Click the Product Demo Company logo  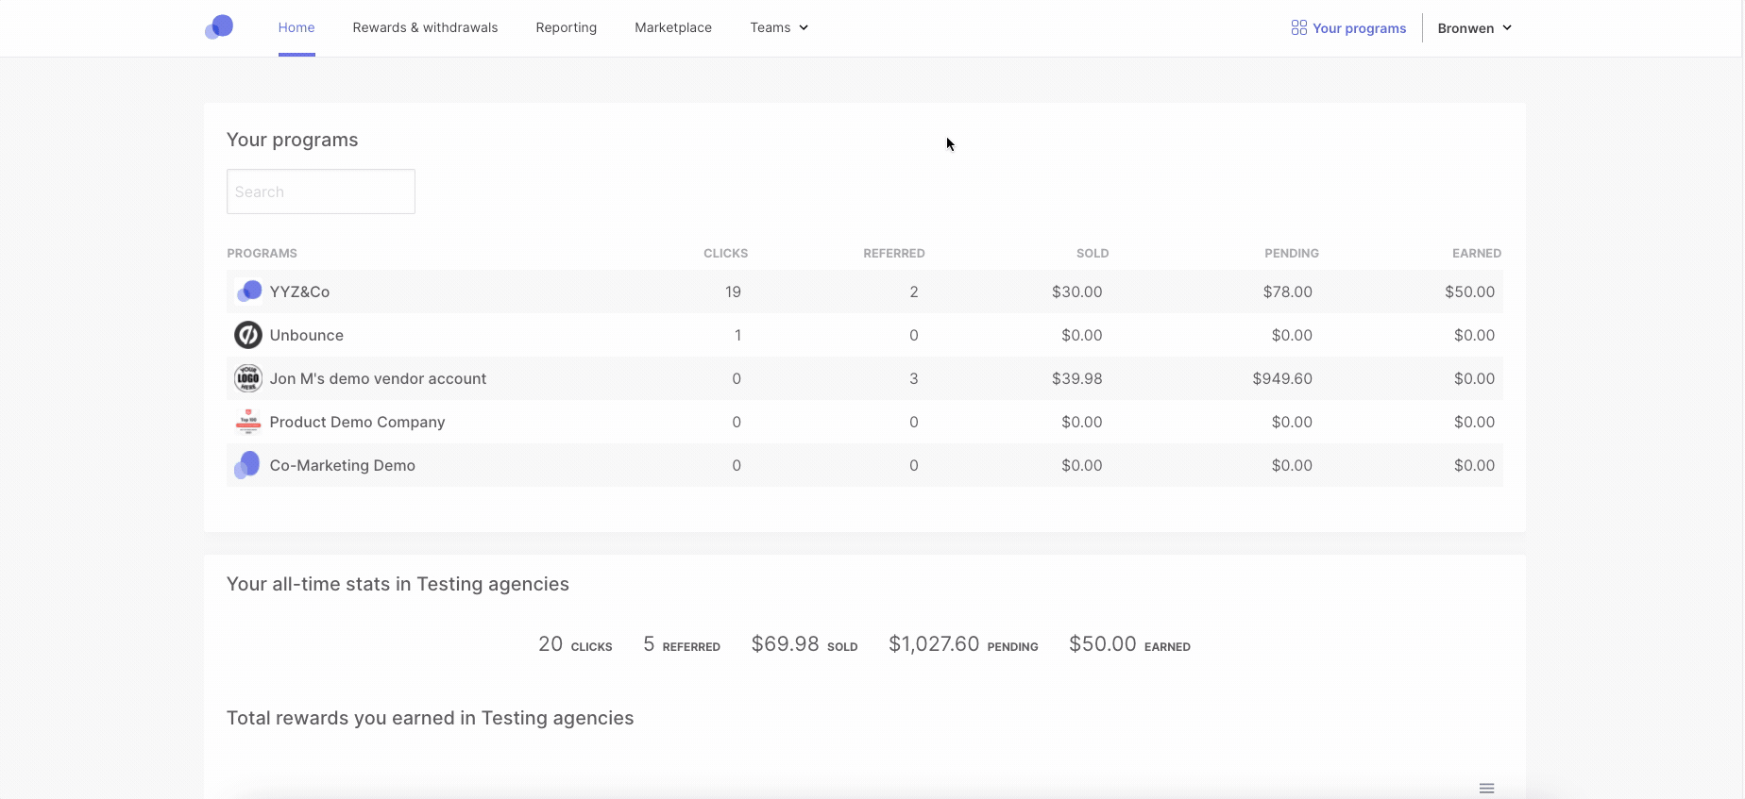[248, 422]
